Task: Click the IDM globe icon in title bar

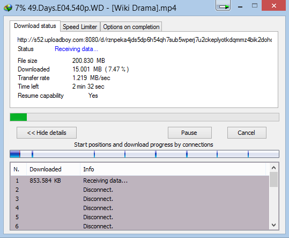Action: click(x=8, y=8)
